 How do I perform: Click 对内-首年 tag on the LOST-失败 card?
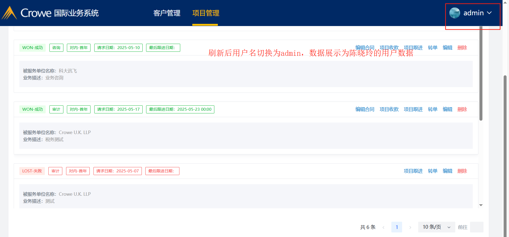coord(78,171)
